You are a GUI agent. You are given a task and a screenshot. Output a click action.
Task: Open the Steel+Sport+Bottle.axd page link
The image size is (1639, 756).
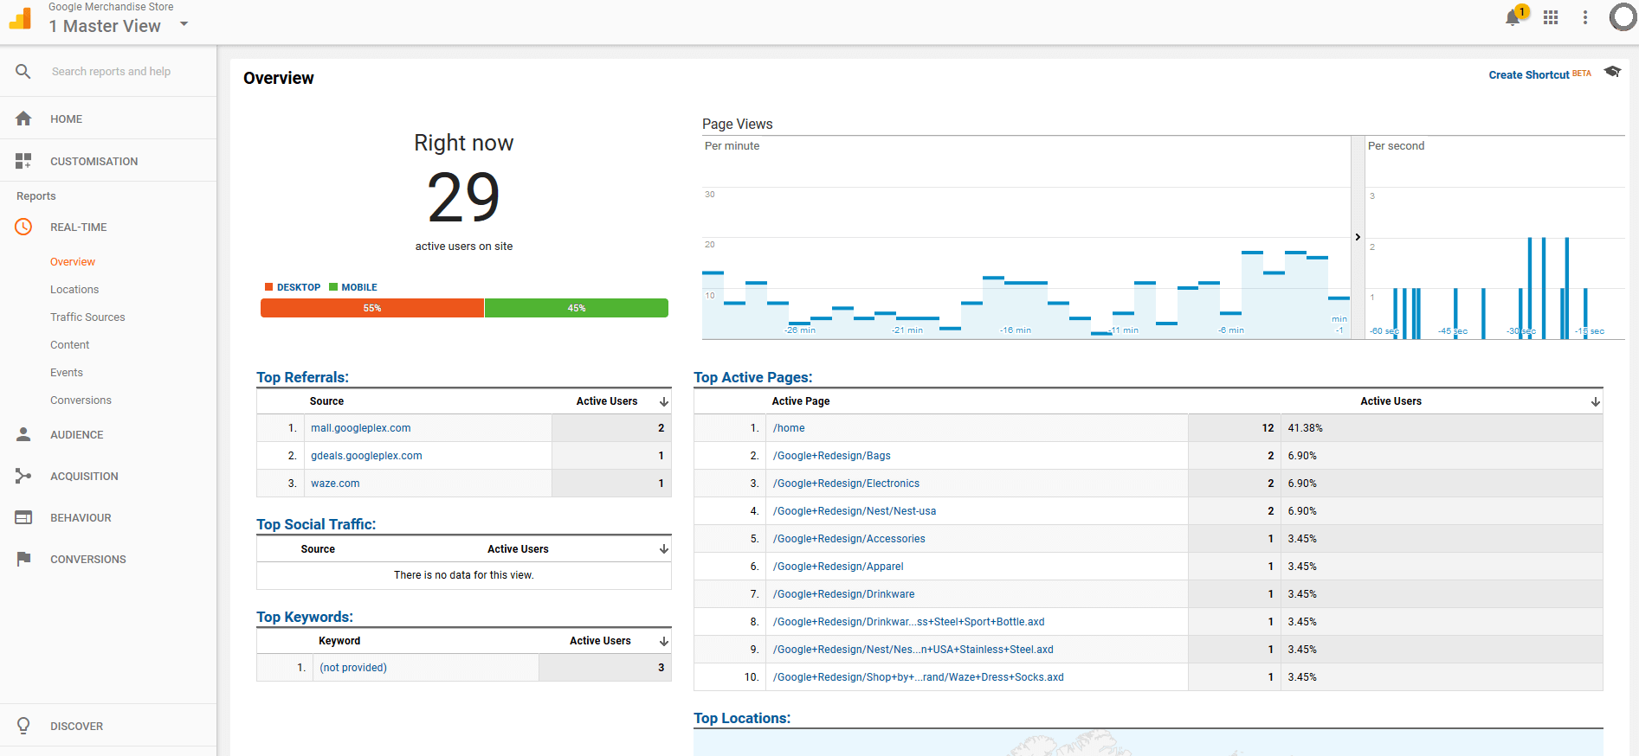click(x=908, y=622)
